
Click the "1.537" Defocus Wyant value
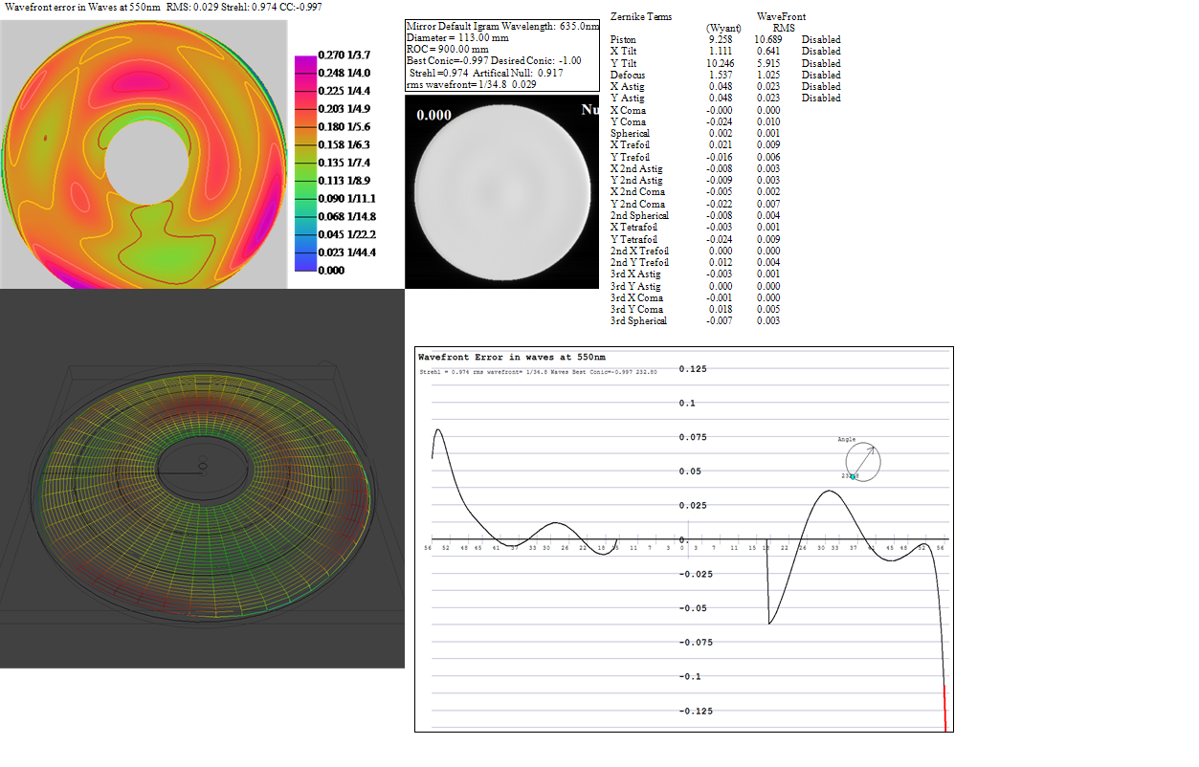(x=721, y=75)
